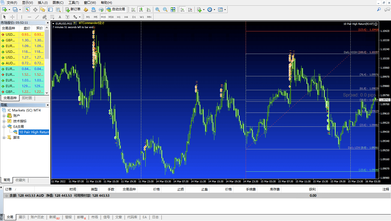Toggle the chart auto scroll button
The height and width of the screenshot is (221, 391).
coord(182,10)
